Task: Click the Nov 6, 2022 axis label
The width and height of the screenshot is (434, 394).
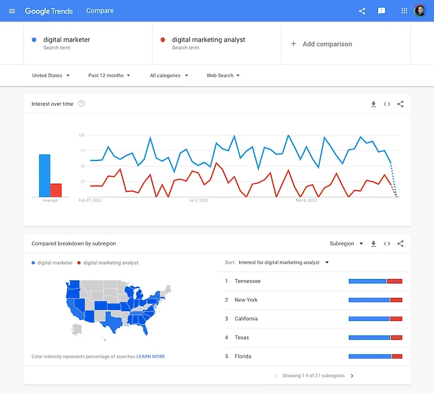Action: click(x=307, y=201)
